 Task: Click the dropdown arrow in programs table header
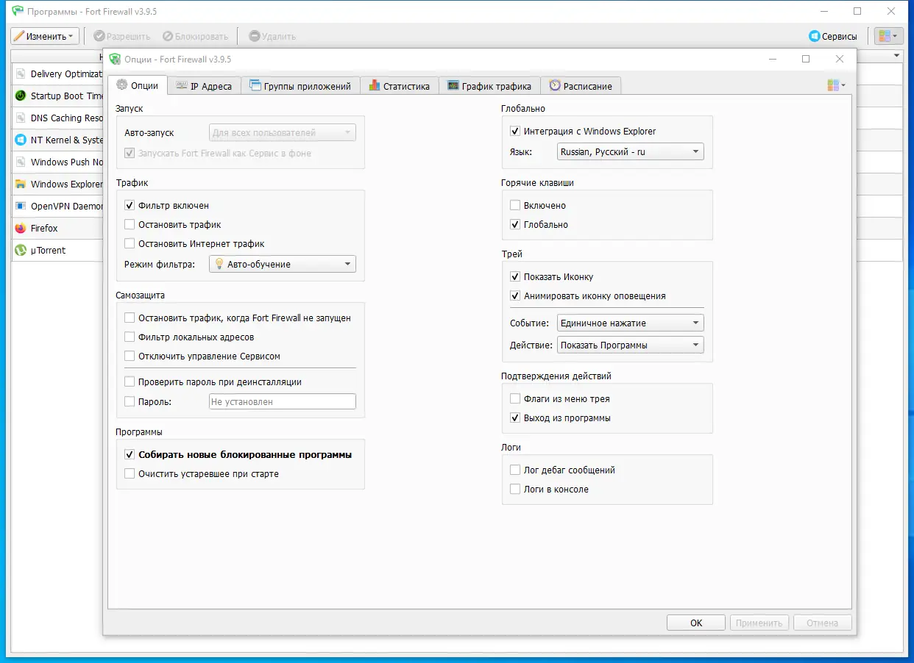[x=896, y=56]
